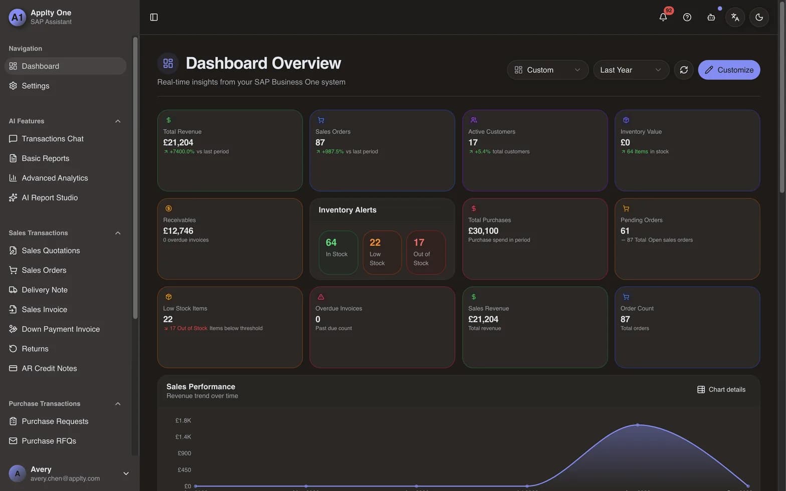This screenshot has width=786, height=491.
Task: Click the box icon on Inventory Value card
Action: pos(626,120)
